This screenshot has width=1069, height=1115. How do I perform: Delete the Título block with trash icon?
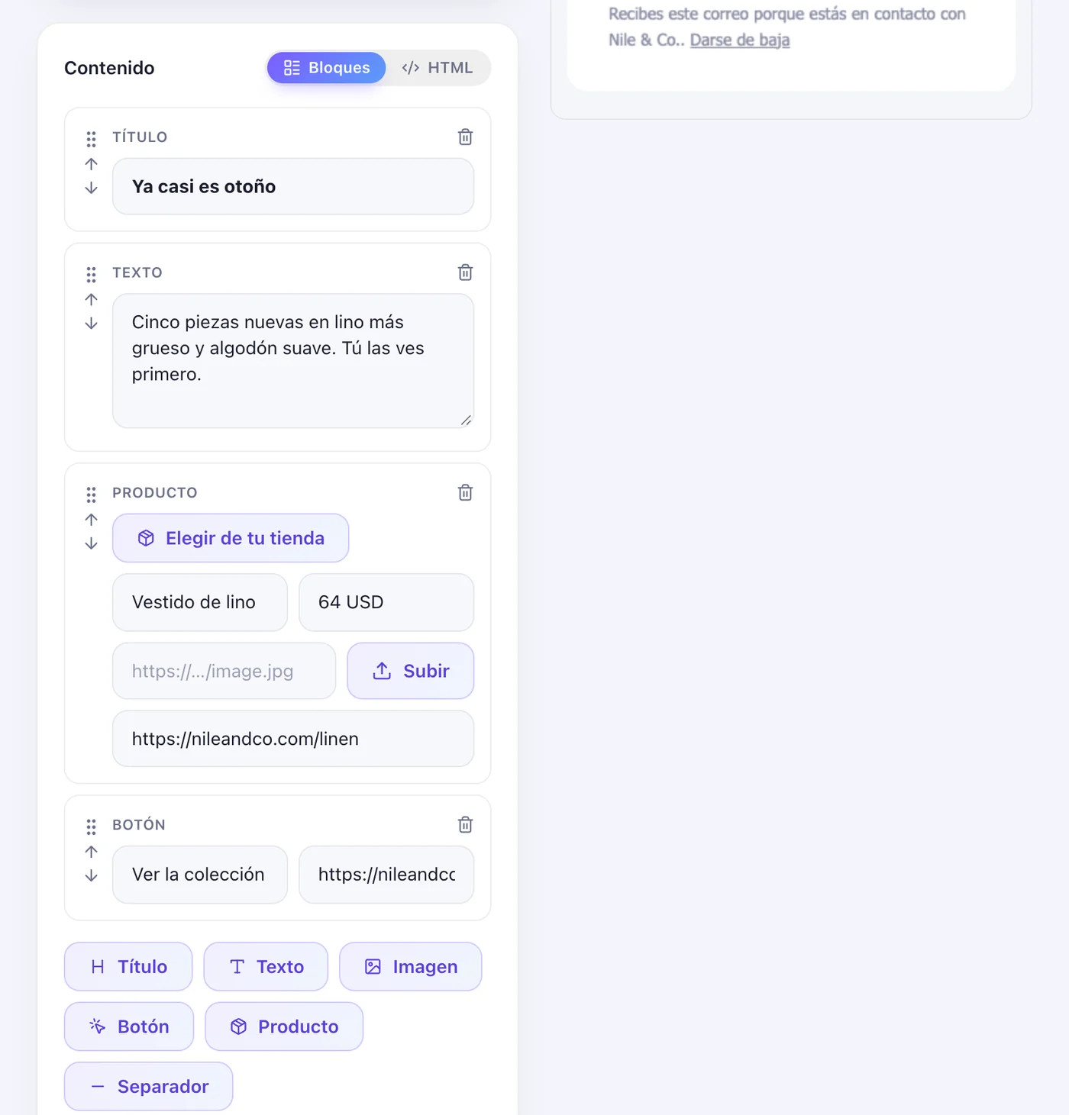[465, 137]
